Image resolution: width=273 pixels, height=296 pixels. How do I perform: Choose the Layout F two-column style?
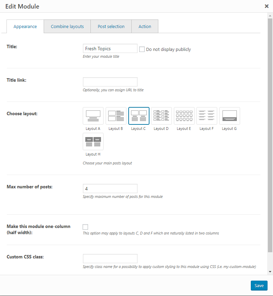[206, 116]
